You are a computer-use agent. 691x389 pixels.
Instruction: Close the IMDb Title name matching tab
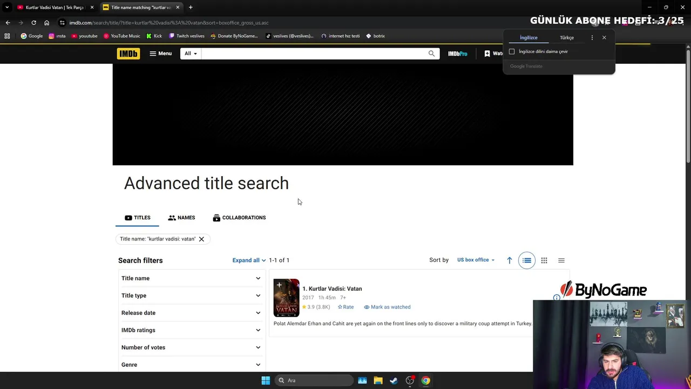pyautogui.click(x=177, y=8)
